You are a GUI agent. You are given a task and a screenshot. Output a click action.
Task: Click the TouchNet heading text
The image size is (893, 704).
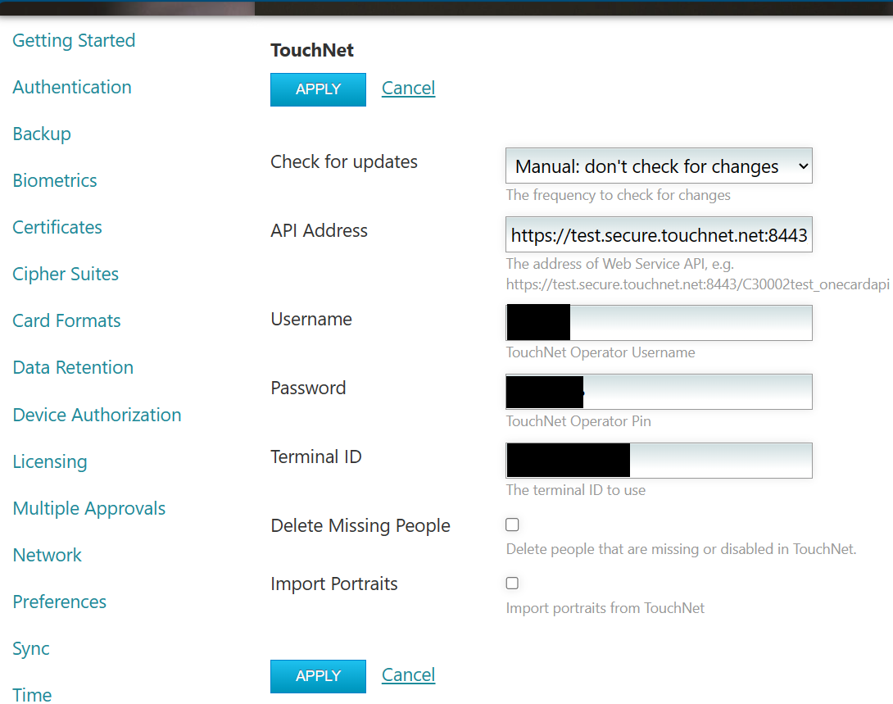pos(312,50)
